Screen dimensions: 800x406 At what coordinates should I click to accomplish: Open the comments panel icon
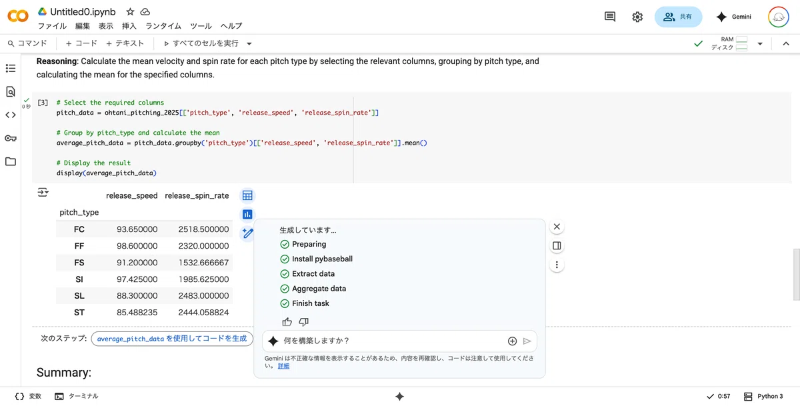609,17
